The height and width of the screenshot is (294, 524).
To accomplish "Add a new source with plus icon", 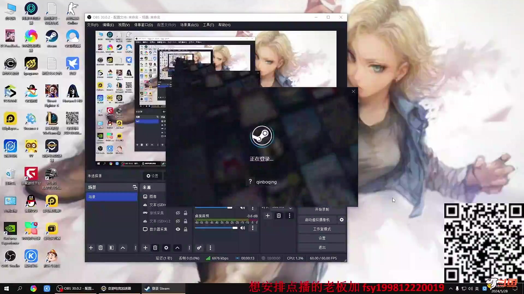I will [145, 248].
